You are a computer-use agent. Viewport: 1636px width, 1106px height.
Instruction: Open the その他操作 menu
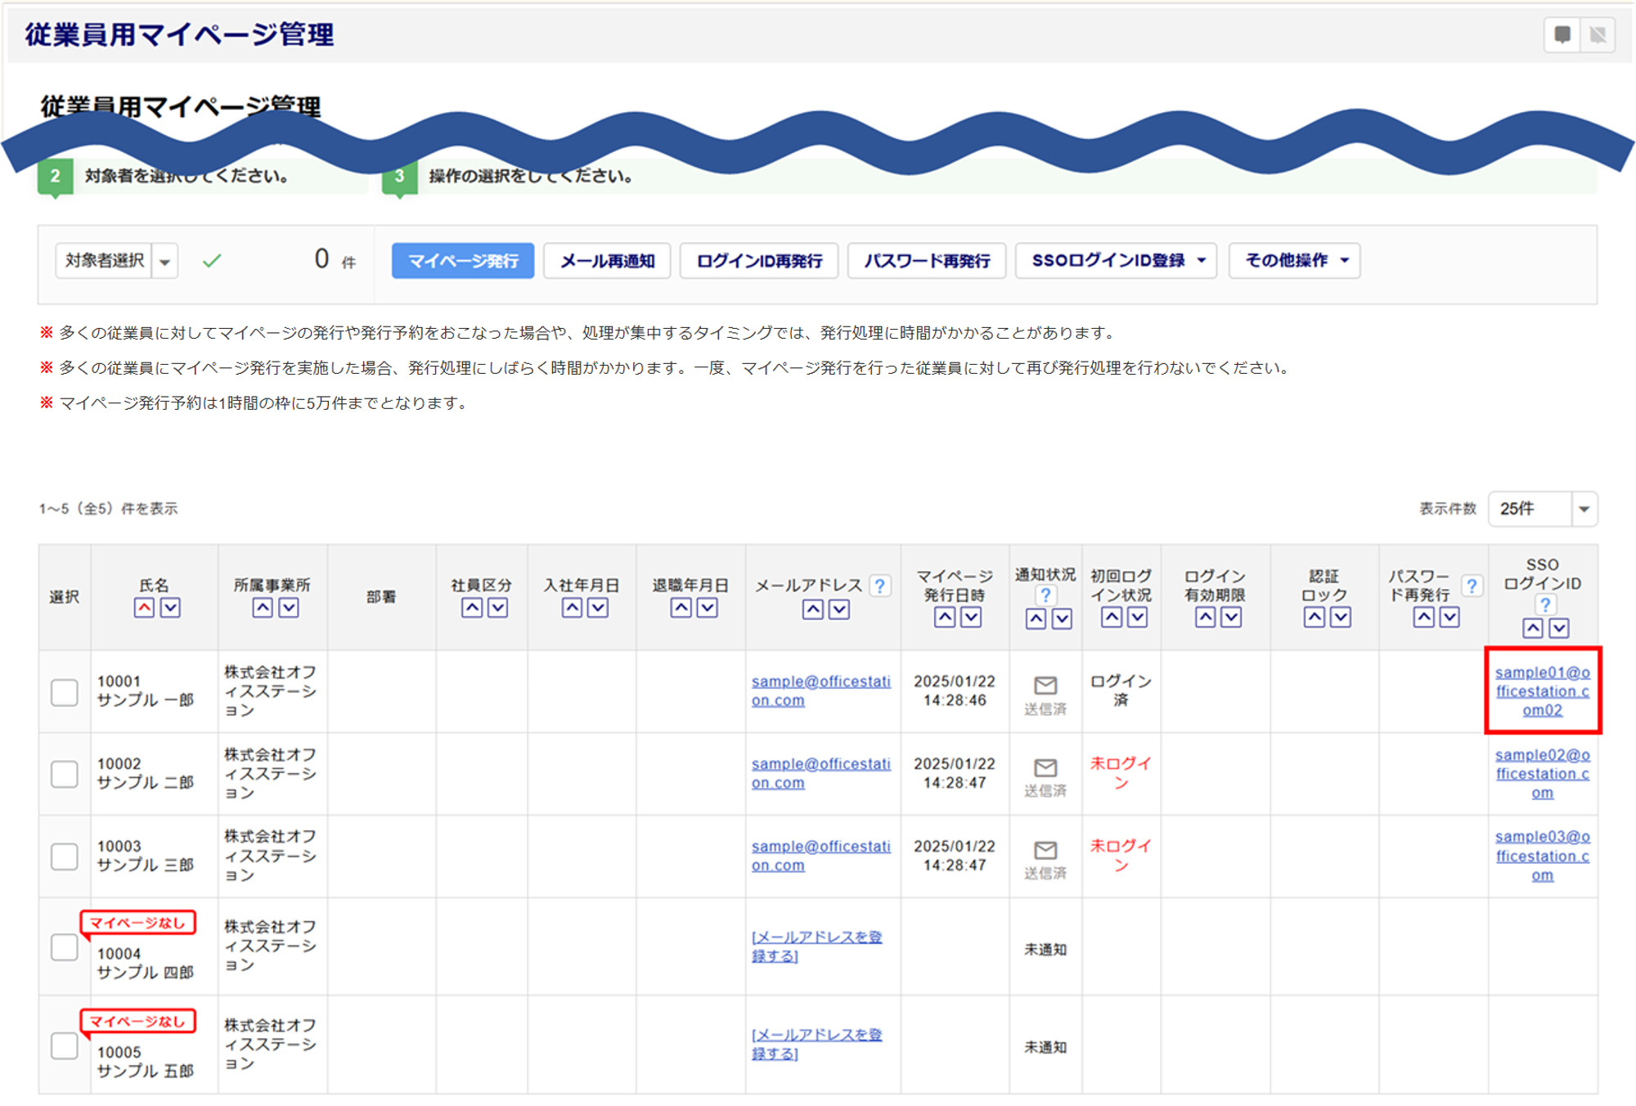1294,261
